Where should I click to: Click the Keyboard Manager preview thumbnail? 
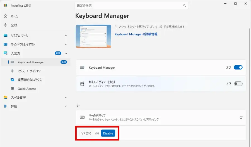pos(93,36)
